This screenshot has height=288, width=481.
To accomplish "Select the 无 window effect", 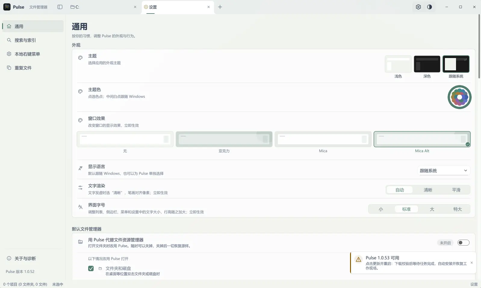I will tap(125, 139).
